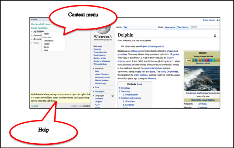
Task: Follow the porpoises link
Action: click(122, 54)
